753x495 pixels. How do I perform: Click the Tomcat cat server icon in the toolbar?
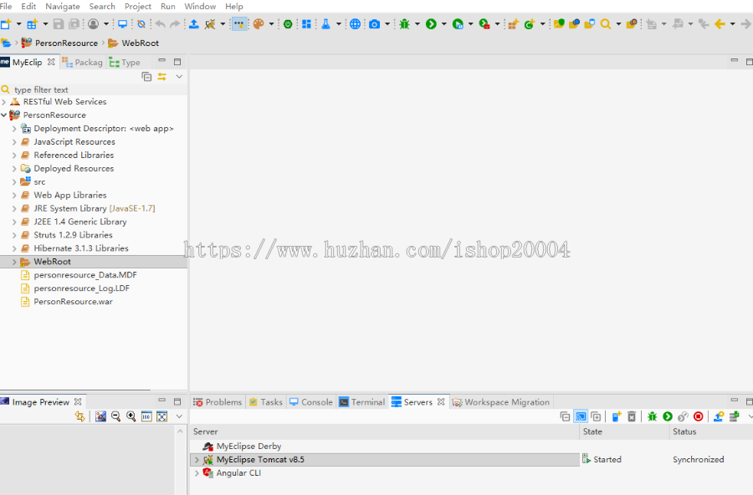tap(210, 24)
